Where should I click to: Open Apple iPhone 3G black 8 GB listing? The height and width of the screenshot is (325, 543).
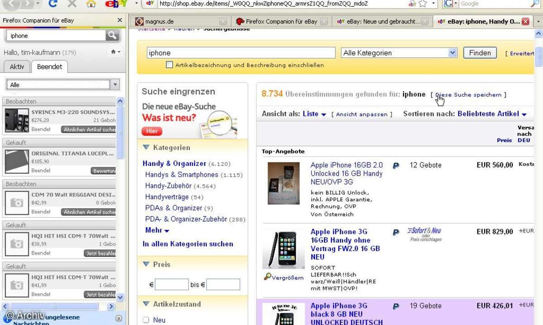pyautogui.click(x=347, y=314)
